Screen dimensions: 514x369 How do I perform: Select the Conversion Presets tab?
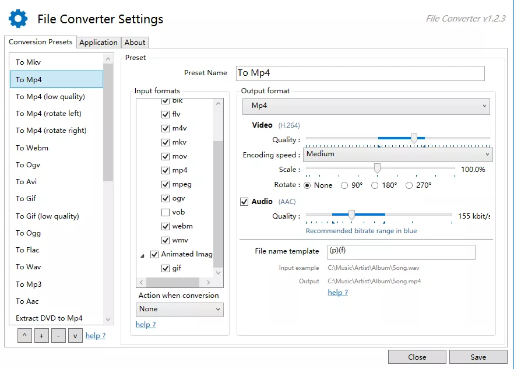point(40,42)
